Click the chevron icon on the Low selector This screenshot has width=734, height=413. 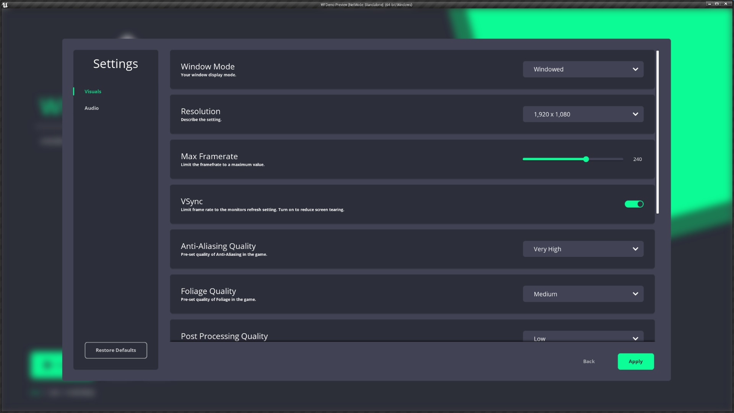click(635, 338)
